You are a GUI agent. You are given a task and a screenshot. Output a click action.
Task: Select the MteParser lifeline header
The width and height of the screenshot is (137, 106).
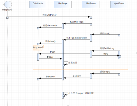click(x=91, y=4)
